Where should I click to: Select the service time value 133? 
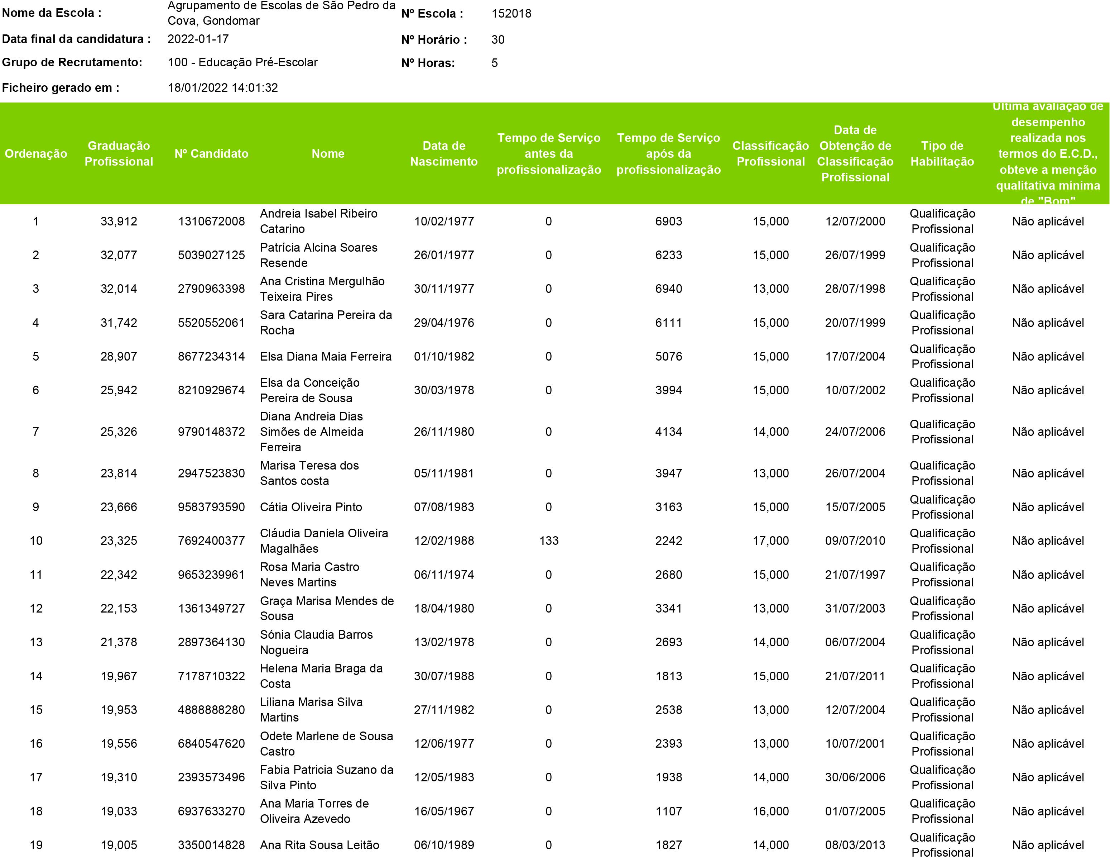click(548, 540)
